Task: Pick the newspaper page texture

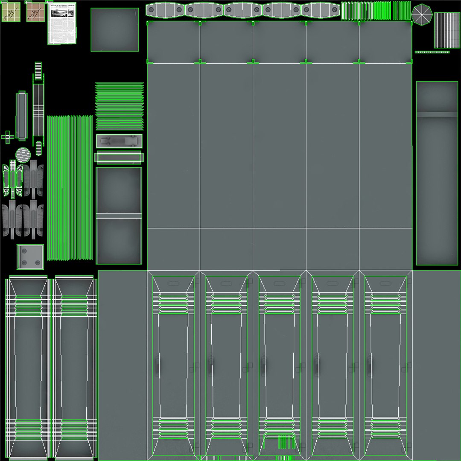Action: coord(62,23)
